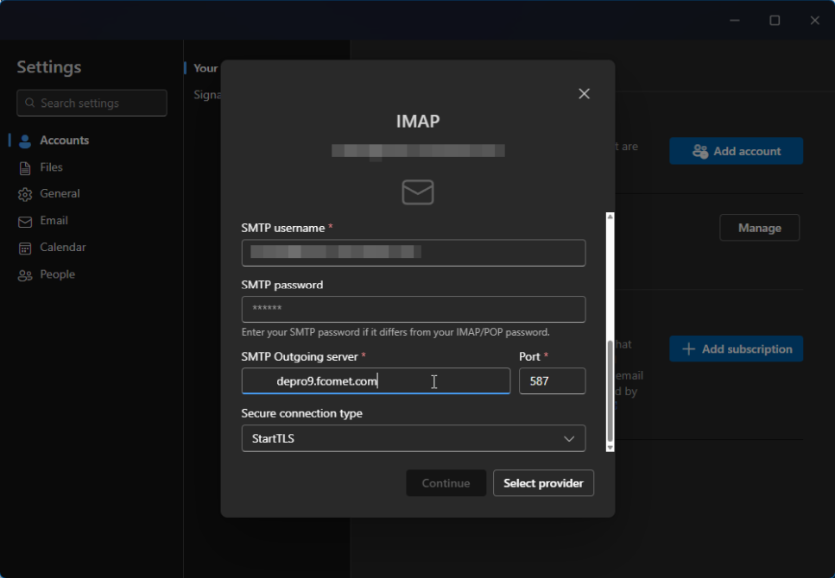This screenshot has height=578, width=835.
Task: Click the people icon on Add account
Action: [699, 152]
